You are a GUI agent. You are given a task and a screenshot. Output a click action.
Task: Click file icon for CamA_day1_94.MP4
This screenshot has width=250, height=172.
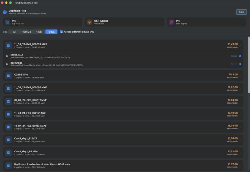8,153
